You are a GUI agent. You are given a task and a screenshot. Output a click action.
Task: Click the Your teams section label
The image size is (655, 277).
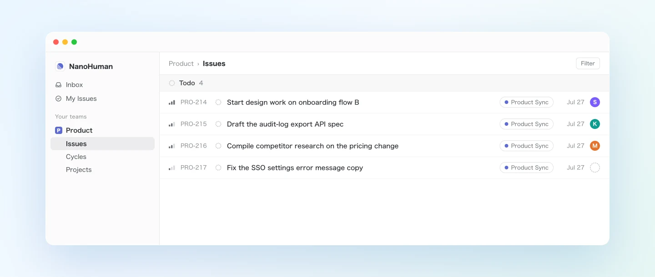tap(71, 117)
